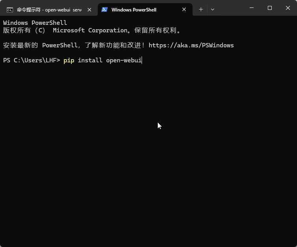The height and width of the screenshot is (247, 297).
Task: Click the command prompt icon on first tab
Action: click(10, 9)
